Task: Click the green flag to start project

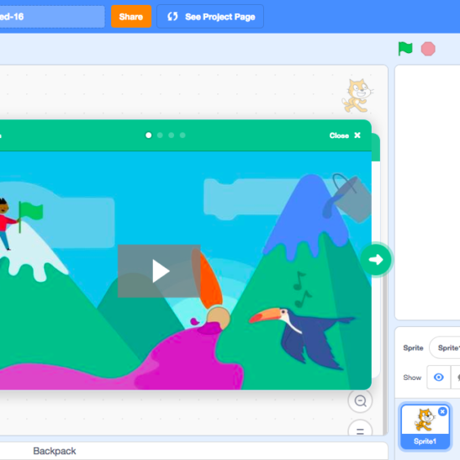Action: pyautogui.click(x=405, y=49)
